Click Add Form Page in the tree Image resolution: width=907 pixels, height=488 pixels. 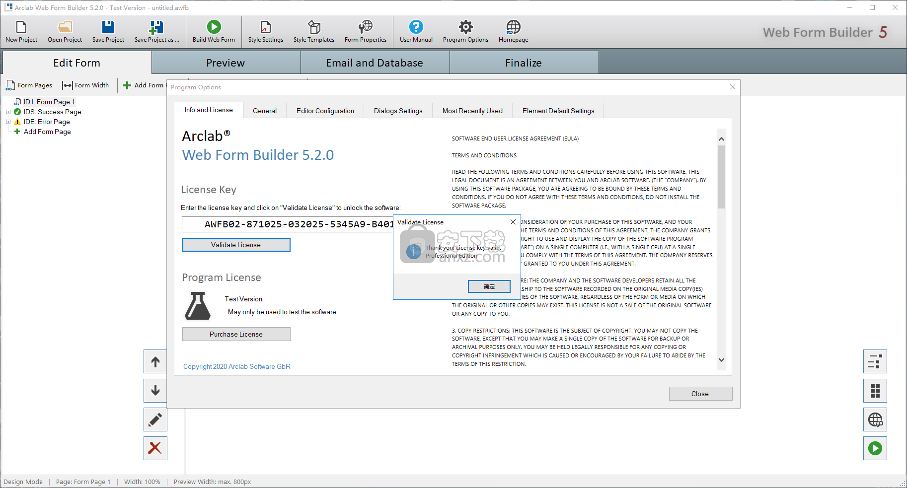(47, 132)
